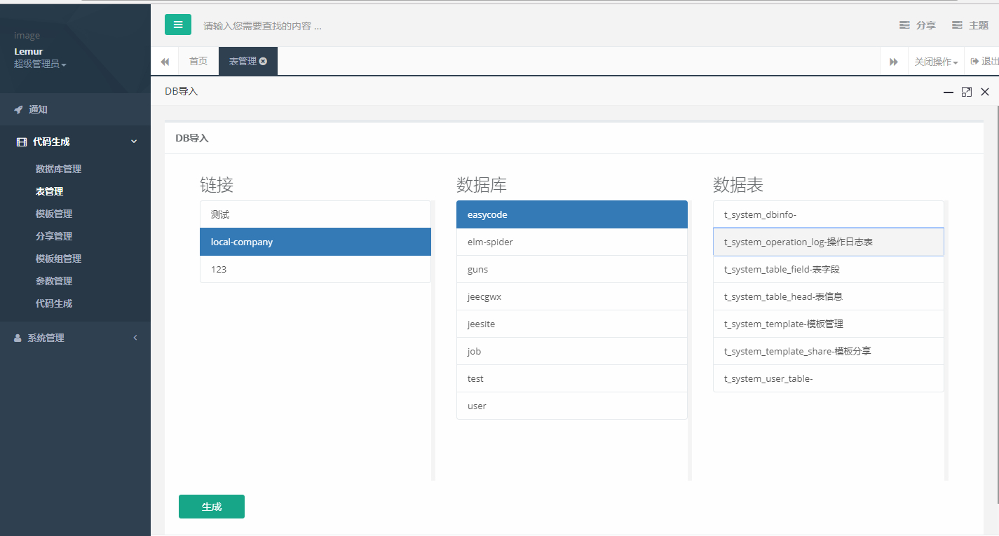The height and width of the screenshot is (536, 999).
Task: Close the 表管理 tab with its x icon
Action: coord(263,61)
